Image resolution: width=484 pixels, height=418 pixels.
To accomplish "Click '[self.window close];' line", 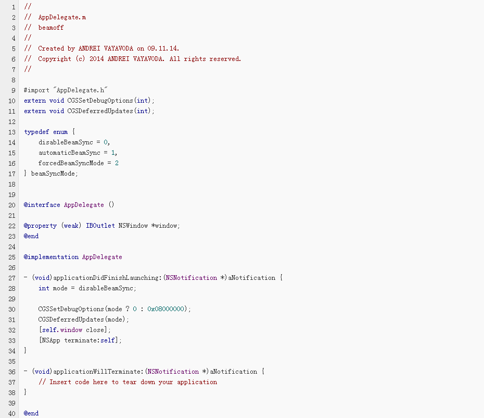I will coord(75,330).
